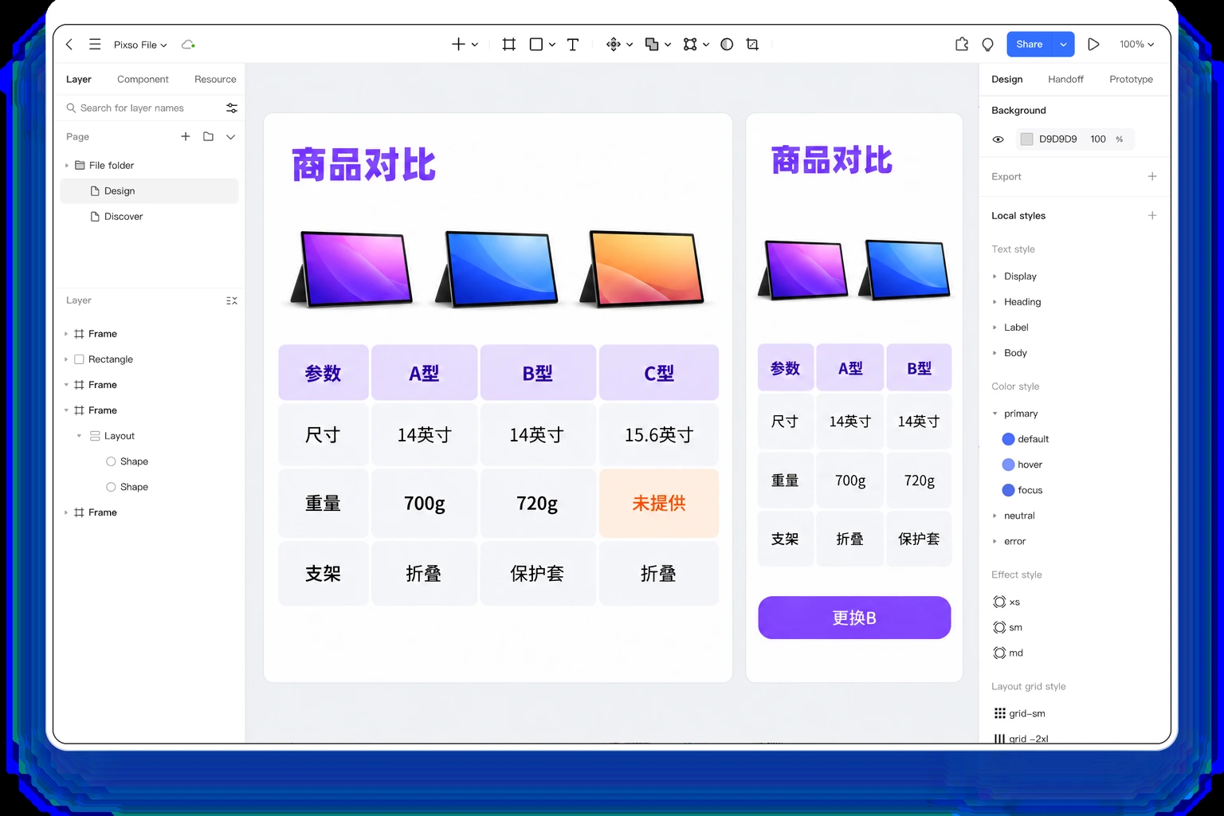Click the cloud sync status icon
1224x816 pixels.
(188, 45)
